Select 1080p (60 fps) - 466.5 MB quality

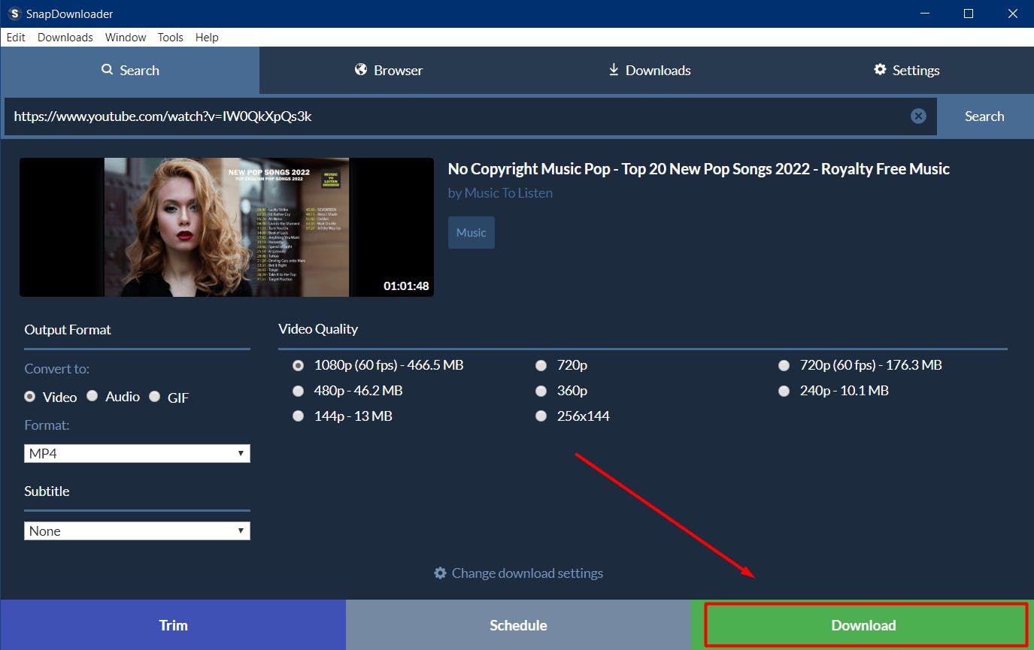click(x=299, y=365)
